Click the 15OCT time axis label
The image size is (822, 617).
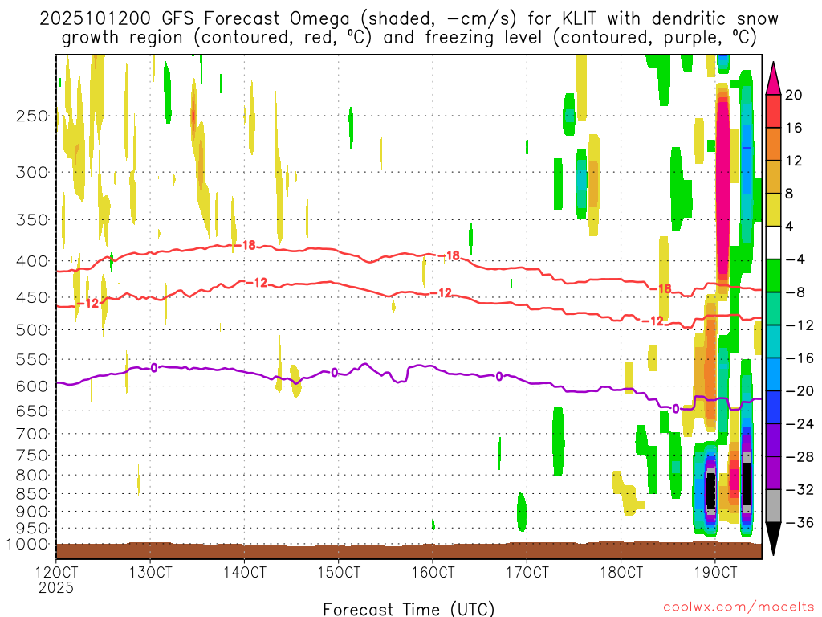339,572
